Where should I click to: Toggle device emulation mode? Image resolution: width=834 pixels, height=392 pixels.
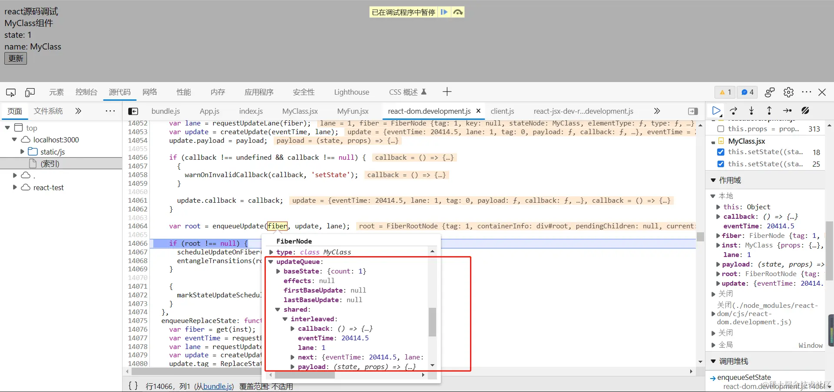click(x=30, y=92)
